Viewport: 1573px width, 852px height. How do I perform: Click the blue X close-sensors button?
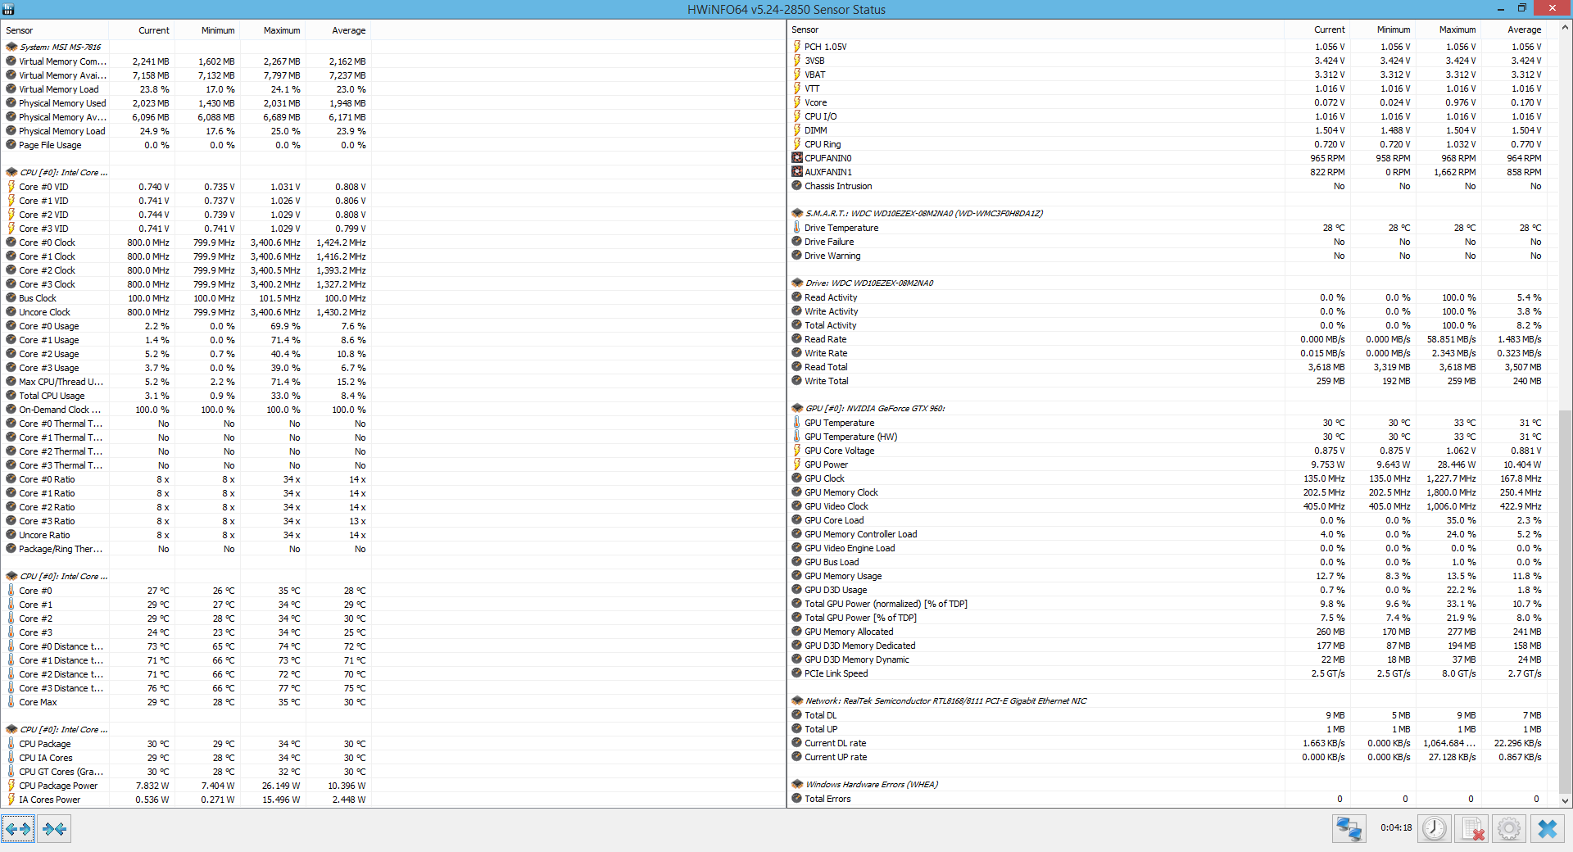point(1547,829)
